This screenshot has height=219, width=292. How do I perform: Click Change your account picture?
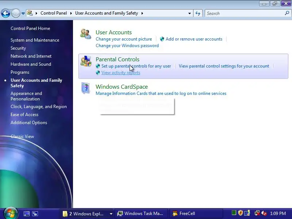coord(124,39)
